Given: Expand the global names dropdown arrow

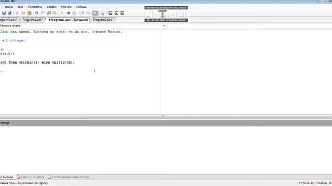Looking at the screenshot, I should [x=164, y=26].
